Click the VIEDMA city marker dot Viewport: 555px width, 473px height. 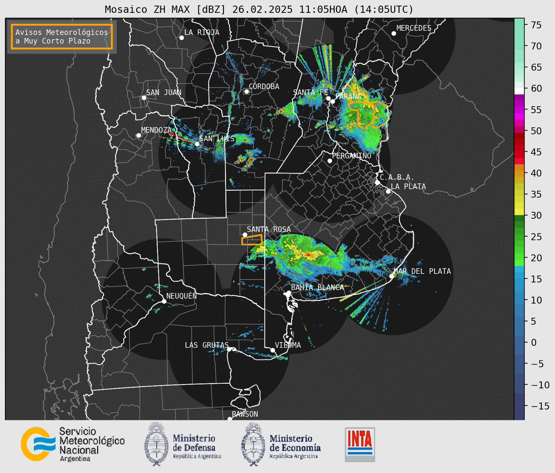(x=273, y=350)
